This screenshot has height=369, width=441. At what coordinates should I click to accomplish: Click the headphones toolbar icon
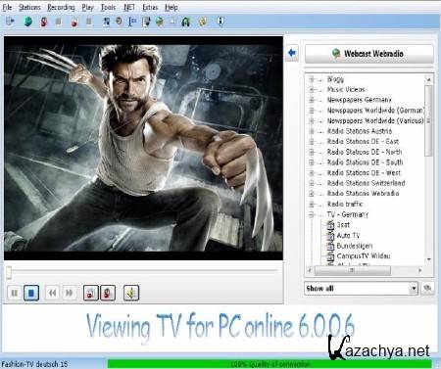click(186, 22)
